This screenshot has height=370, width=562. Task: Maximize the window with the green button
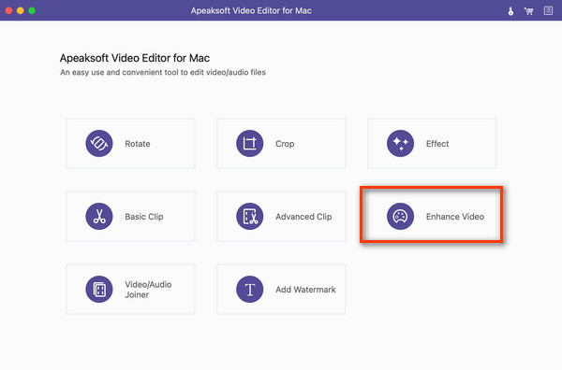click(x=32, y=10)
